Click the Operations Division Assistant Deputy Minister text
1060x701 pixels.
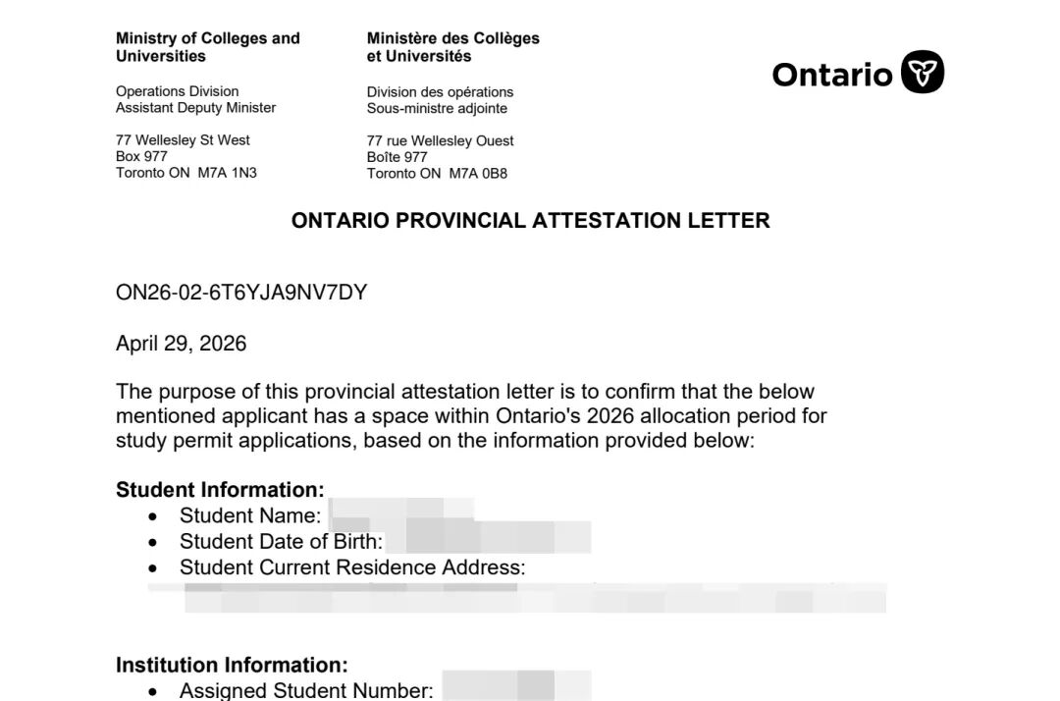(195, 99)
